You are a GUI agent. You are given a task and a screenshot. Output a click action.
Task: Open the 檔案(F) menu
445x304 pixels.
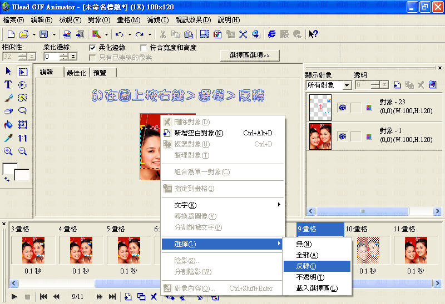point(13,20)
